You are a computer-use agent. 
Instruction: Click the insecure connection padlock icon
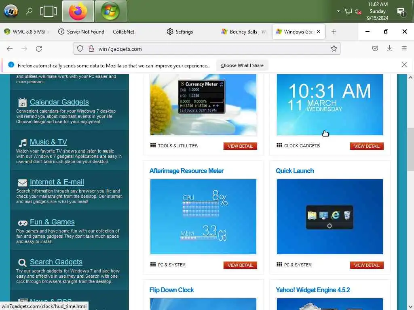pyautogui.click(x=91, y=48)
